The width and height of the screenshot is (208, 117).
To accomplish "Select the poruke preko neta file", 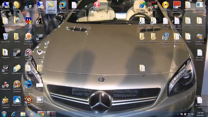I will pyautogui.click(x=74, y=7).
